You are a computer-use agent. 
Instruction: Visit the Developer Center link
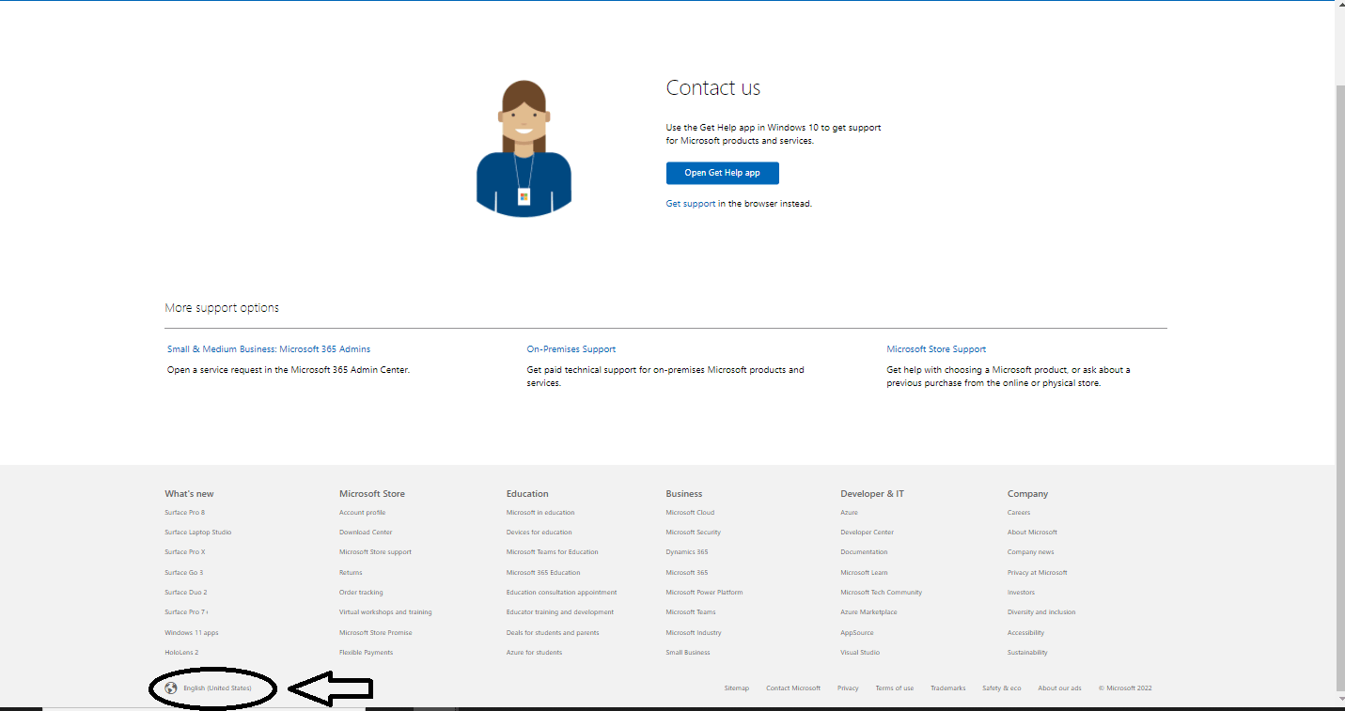point(867,533)
